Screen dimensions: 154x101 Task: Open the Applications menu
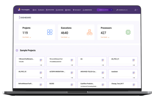(x=50, y=10)
